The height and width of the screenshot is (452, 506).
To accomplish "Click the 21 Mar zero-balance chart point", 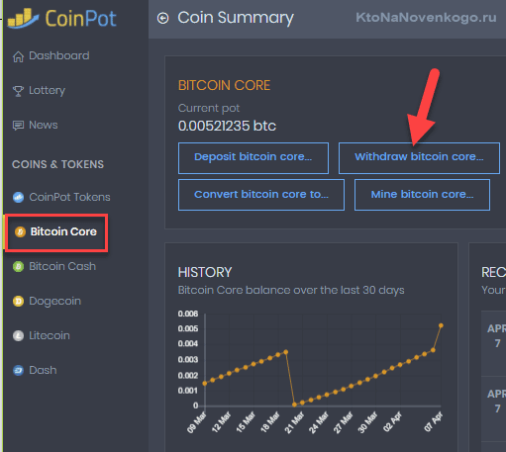I will pos(294,405).
